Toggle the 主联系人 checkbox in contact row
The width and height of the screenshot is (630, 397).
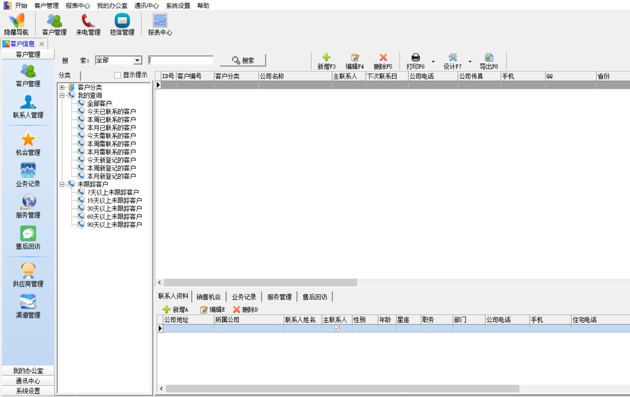[x=337, y=329]
